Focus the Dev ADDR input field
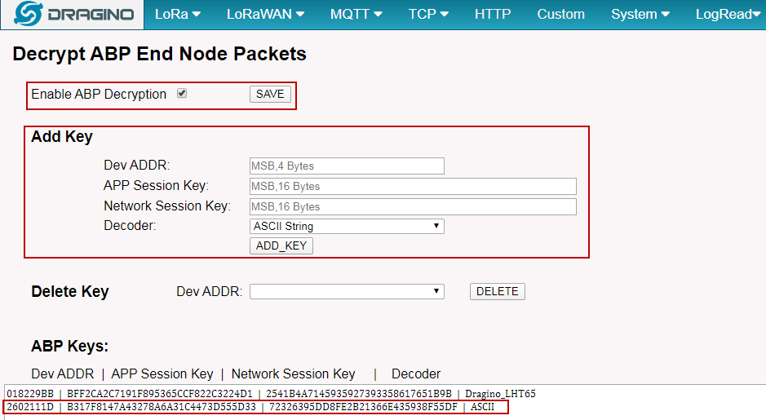 (347, 166)
